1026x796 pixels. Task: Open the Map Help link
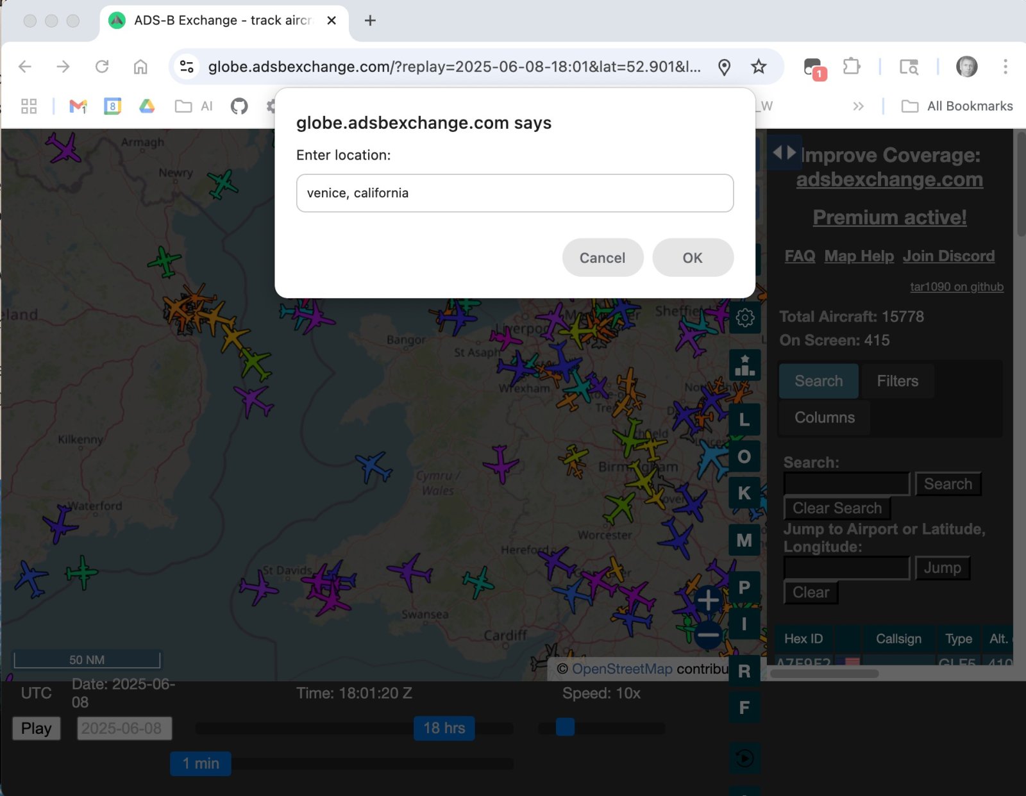click(x=859, y=256)
